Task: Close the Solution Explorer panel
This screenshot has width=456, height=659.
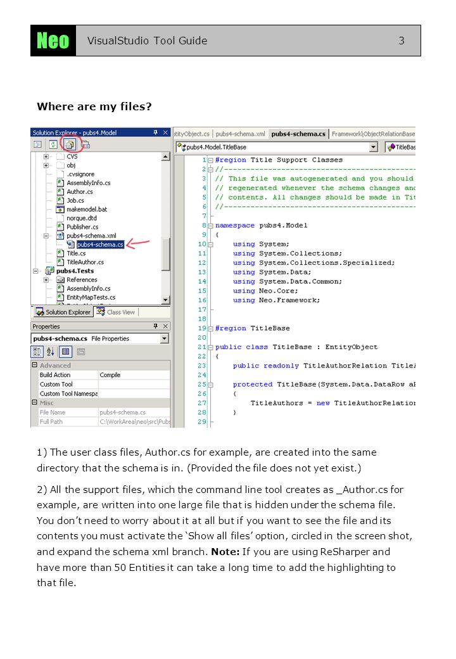Action: click(165, 132)
